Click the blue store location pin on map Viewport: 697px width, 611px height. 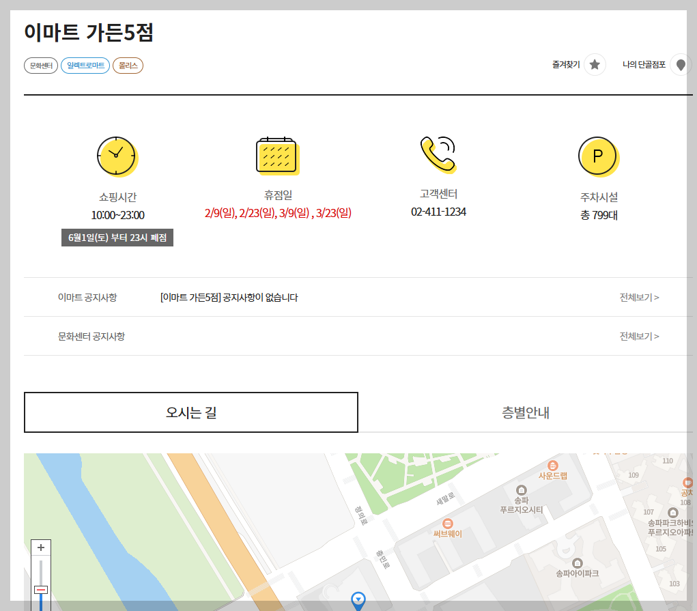[x=358, y=600]
